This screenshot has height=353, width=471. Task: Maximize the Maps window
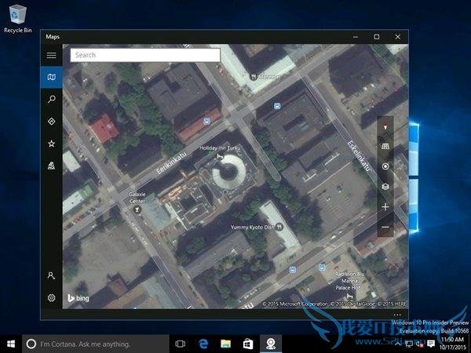377,37
